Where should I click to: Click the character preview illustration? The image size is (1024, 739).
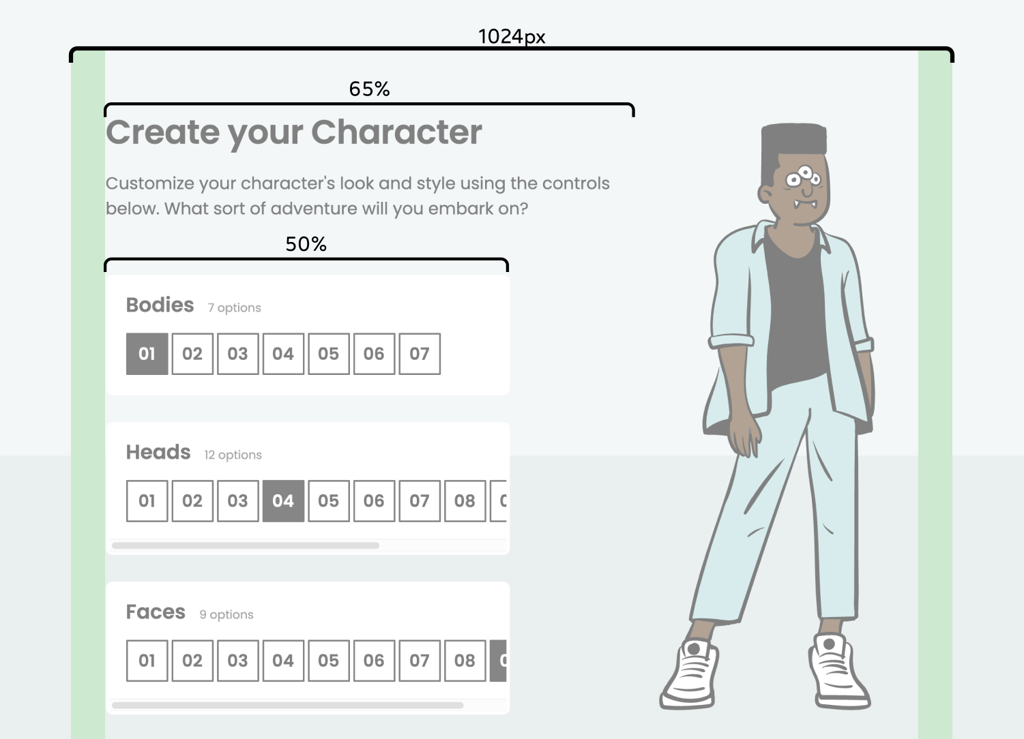785,409
